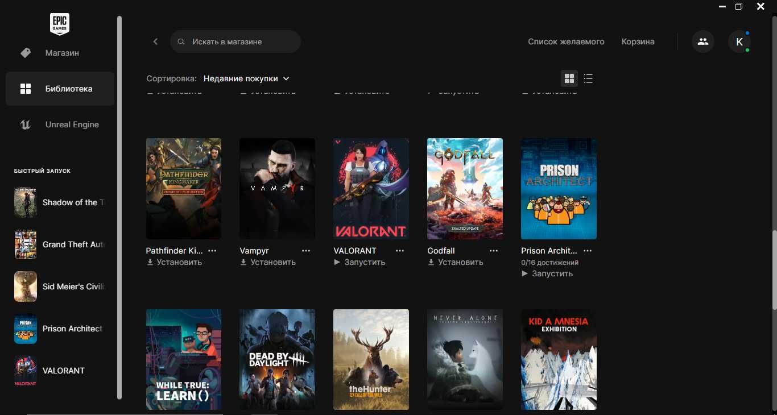Image resolution: width=777 pixels, height=415 pixels.
Task: Quick launch VALORANT from sidebar
Action: (x=60, y=371)
